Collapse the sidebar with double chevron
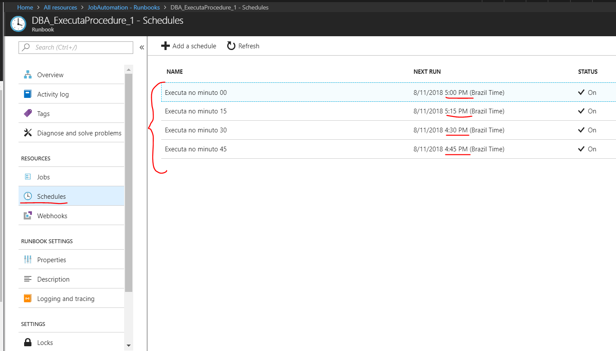Image resolution: width=616 pixels, height=351 pixels. pos(141,47)
